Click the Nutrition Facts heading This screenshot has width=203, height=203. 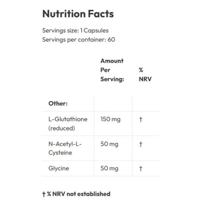[78, 14]
